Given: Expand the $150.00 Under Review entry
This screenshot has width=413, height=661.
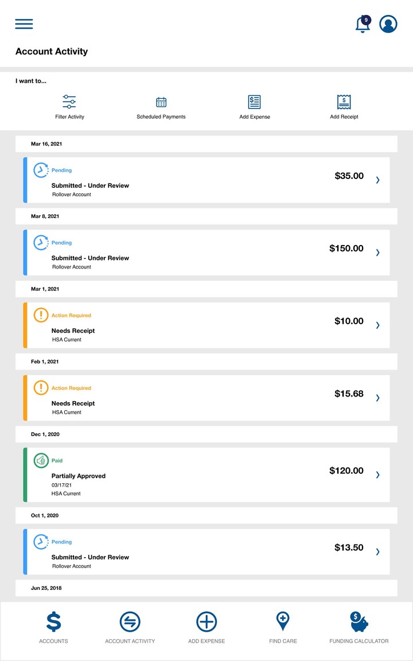Looking at the screenshot, I should click(x=377, y=252).
